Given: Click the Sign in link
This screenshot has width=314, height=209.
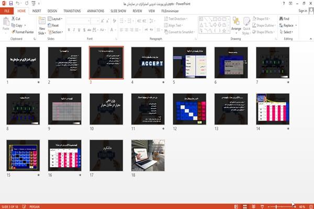Looking at the screenshot, I should [302, 11].
